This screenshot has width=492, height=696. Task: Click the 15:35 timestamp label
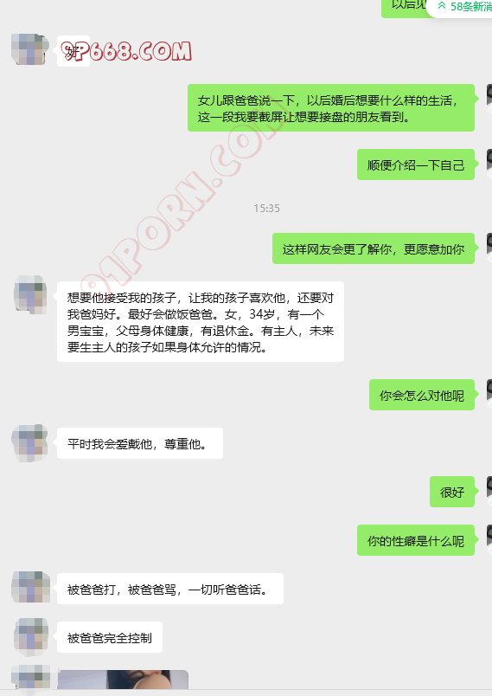[x=266, y=208]
